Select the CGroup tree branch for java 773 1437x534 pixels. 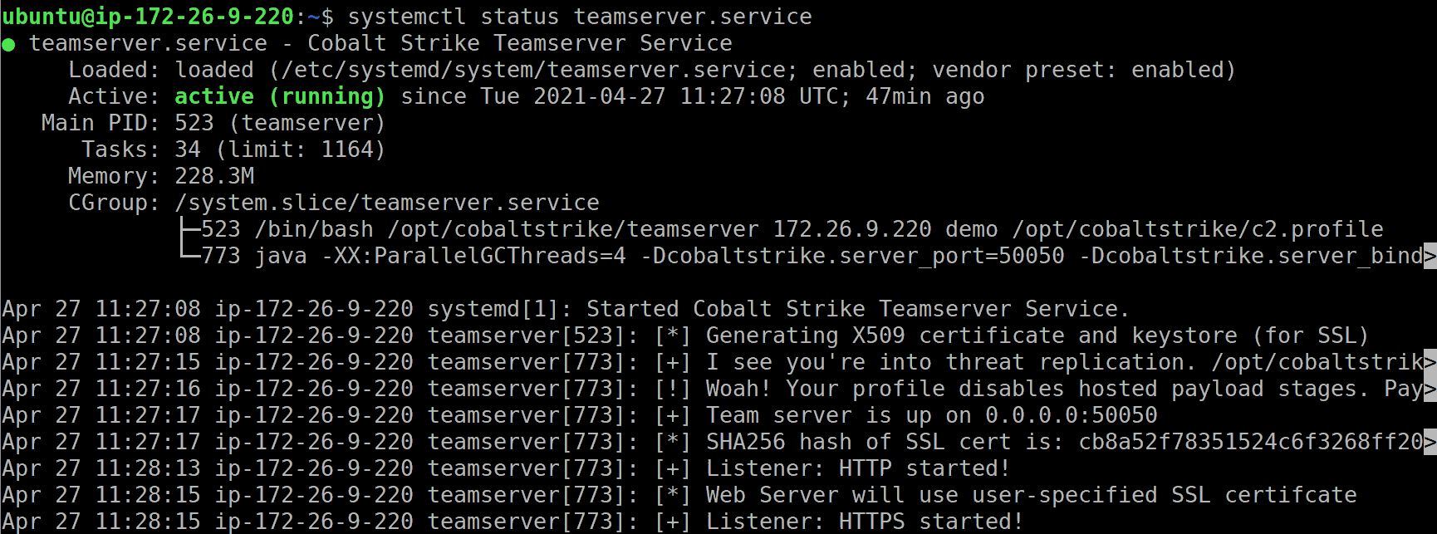[x=189, y=256]
